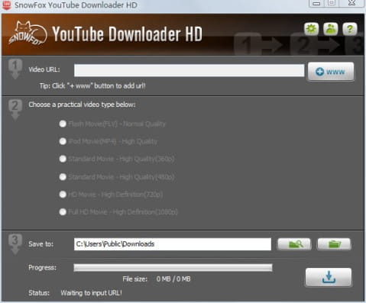
Task: Open help with the question mark icon
Action: 350,29
